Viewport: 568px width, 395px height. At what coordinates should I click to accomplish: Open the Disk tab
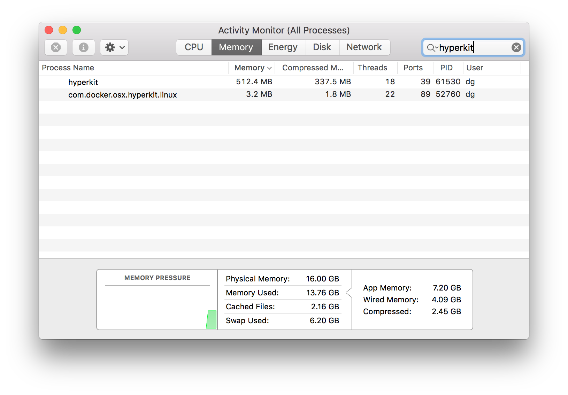tap(322, 47)
